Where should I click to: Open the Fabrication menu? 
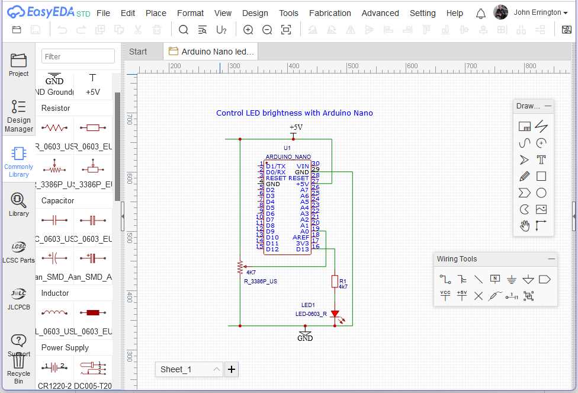coord(330,13)
